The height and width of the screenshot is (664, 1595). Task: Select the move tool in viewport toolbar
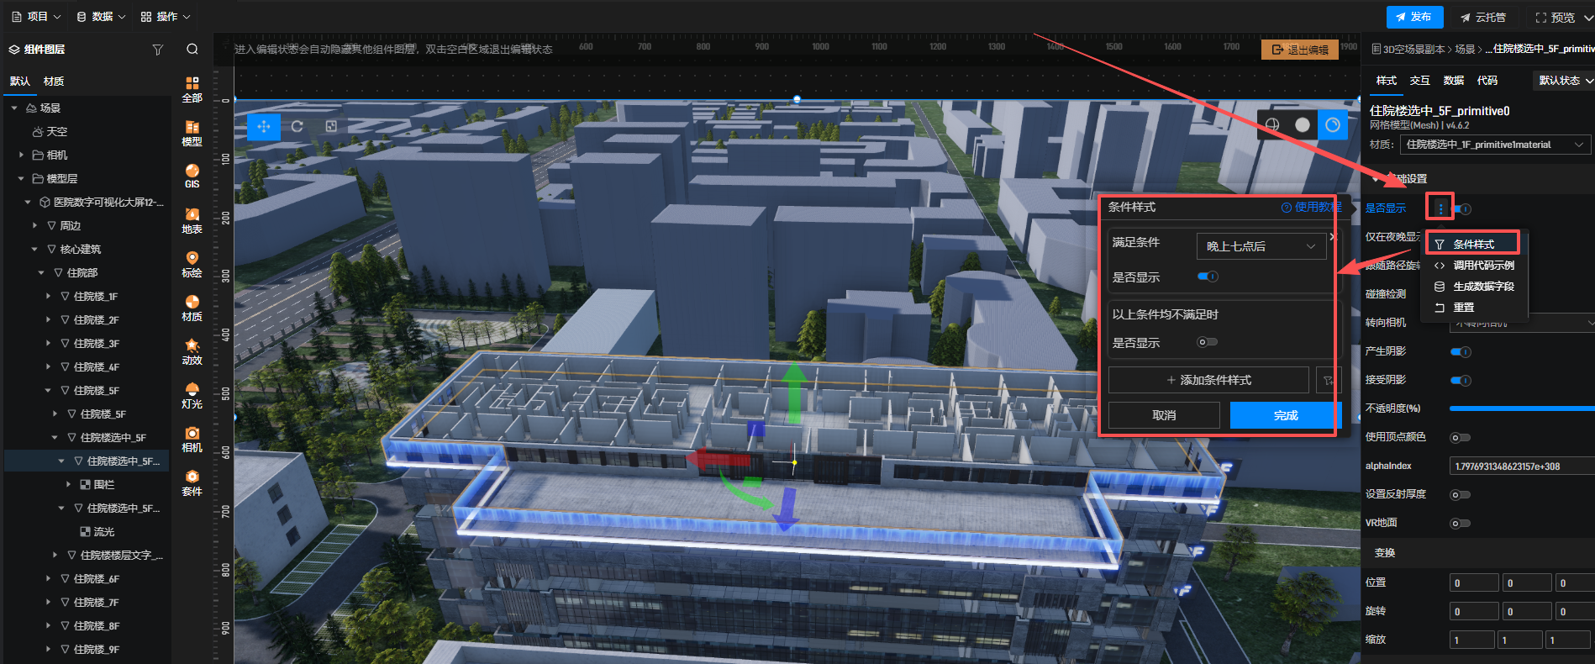263,126
